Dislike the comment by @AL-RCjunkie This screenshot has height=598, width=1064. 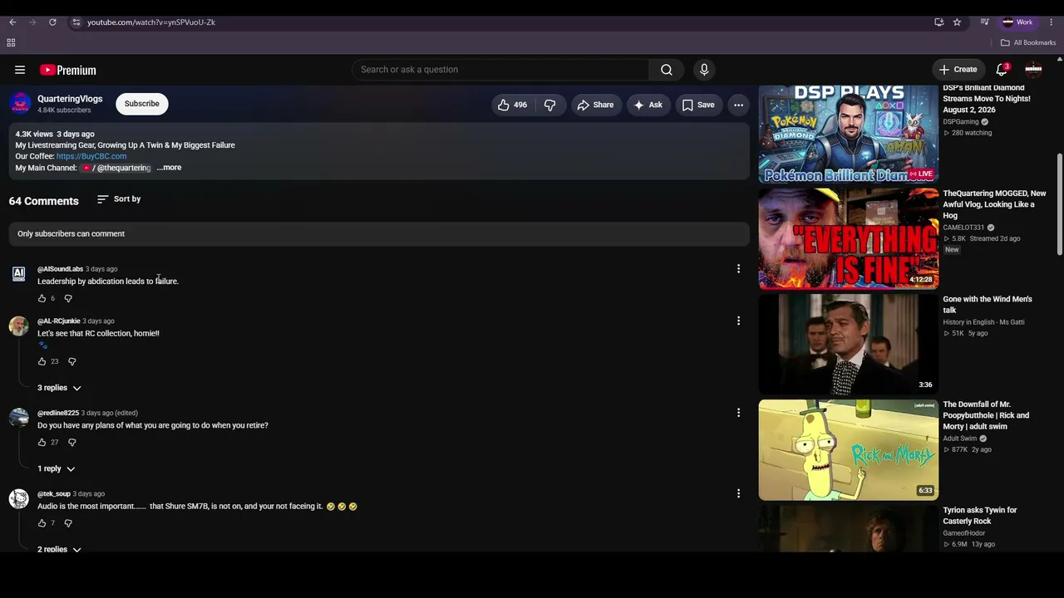point(71,361)
